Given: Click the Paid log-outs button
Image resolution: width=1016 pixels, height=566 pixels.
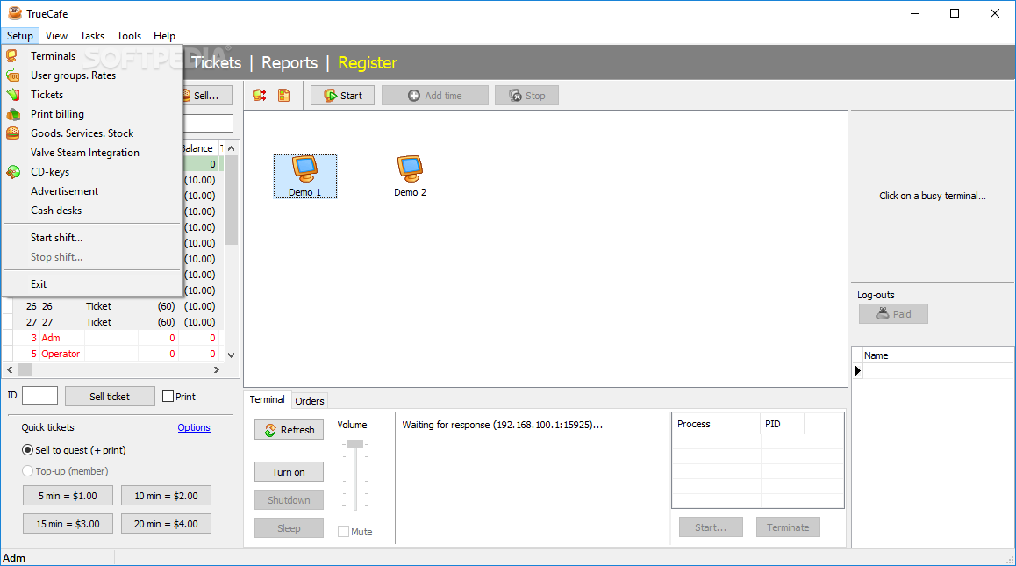Looking at the screenshot, I should point(893,314).
